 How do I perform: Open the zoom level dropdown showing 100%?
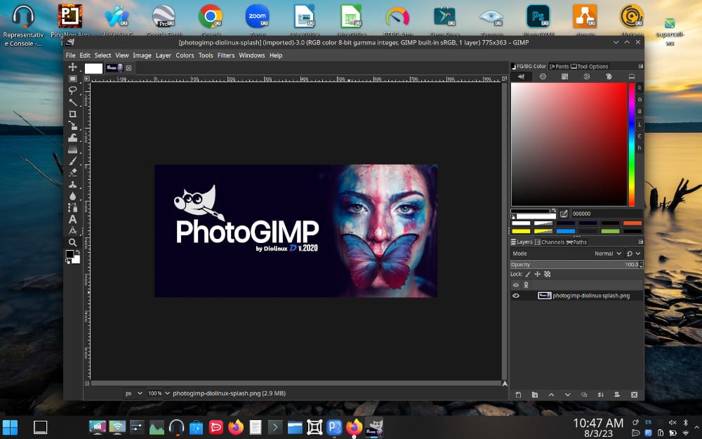[157, 393]
